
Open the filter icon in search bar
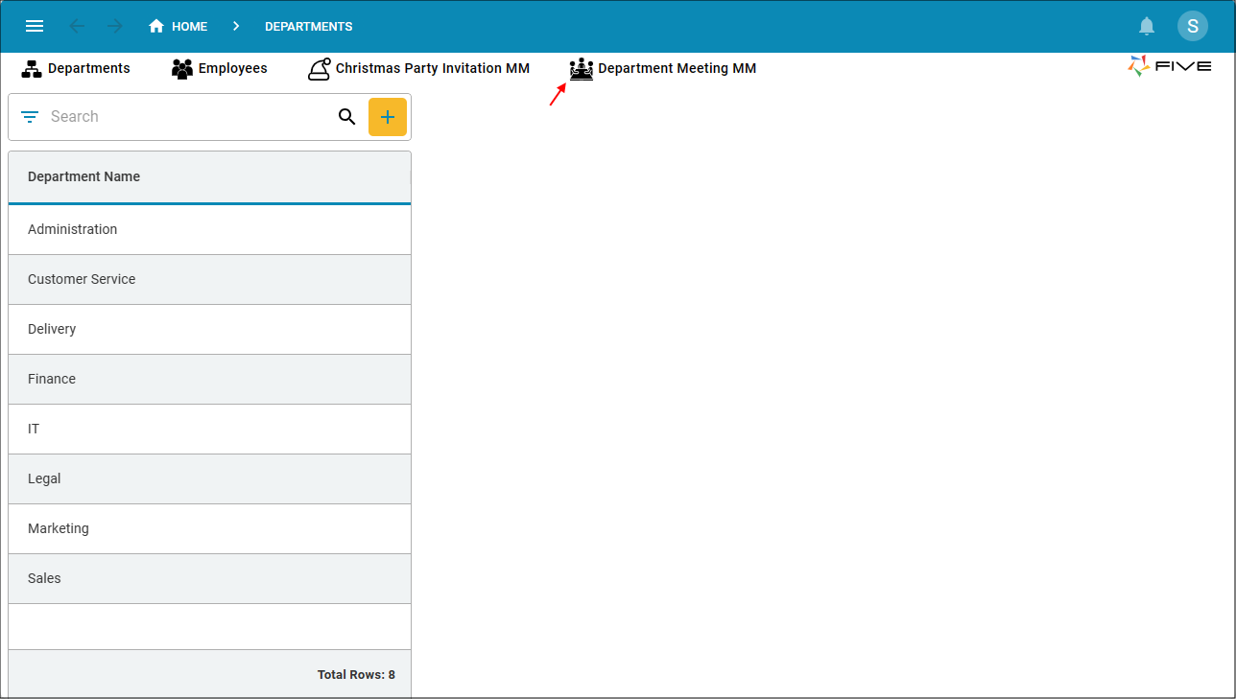(x=30, y=117)
